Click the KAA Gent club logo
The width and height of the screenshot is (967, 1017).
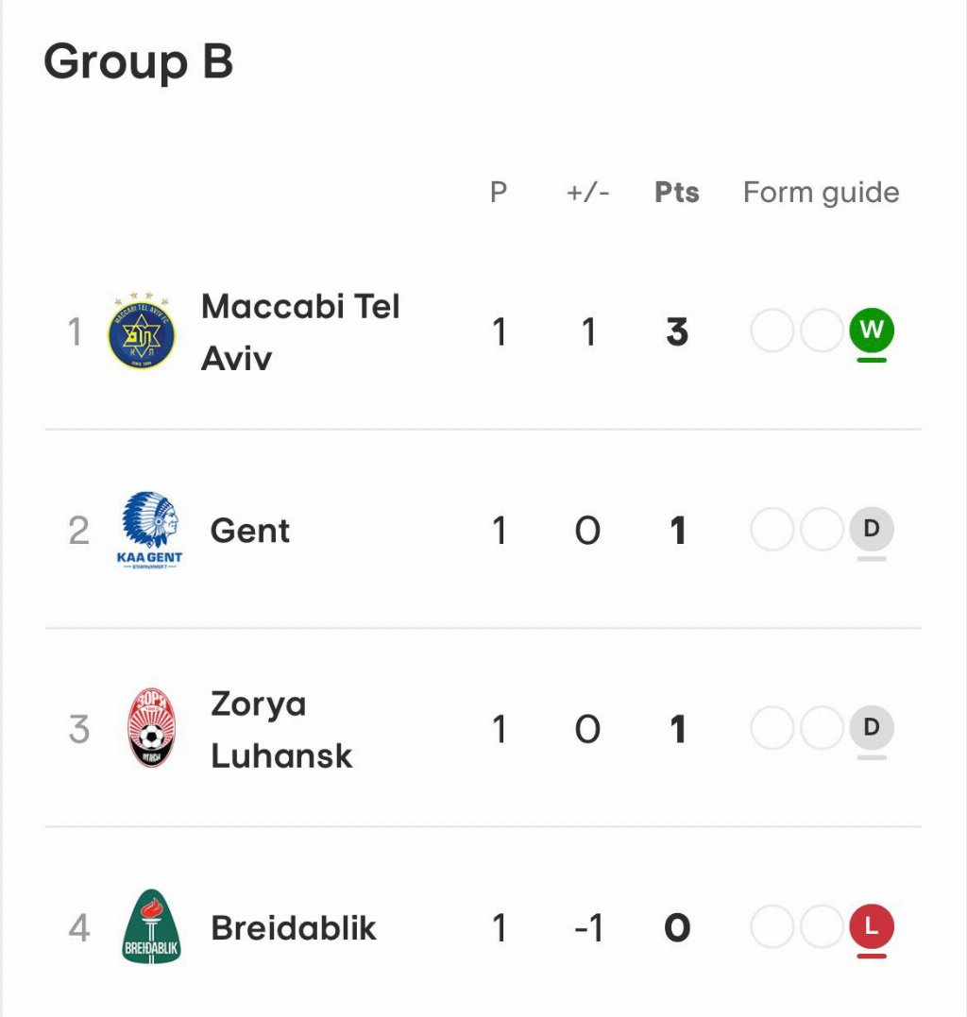click(x=149, y=531)
